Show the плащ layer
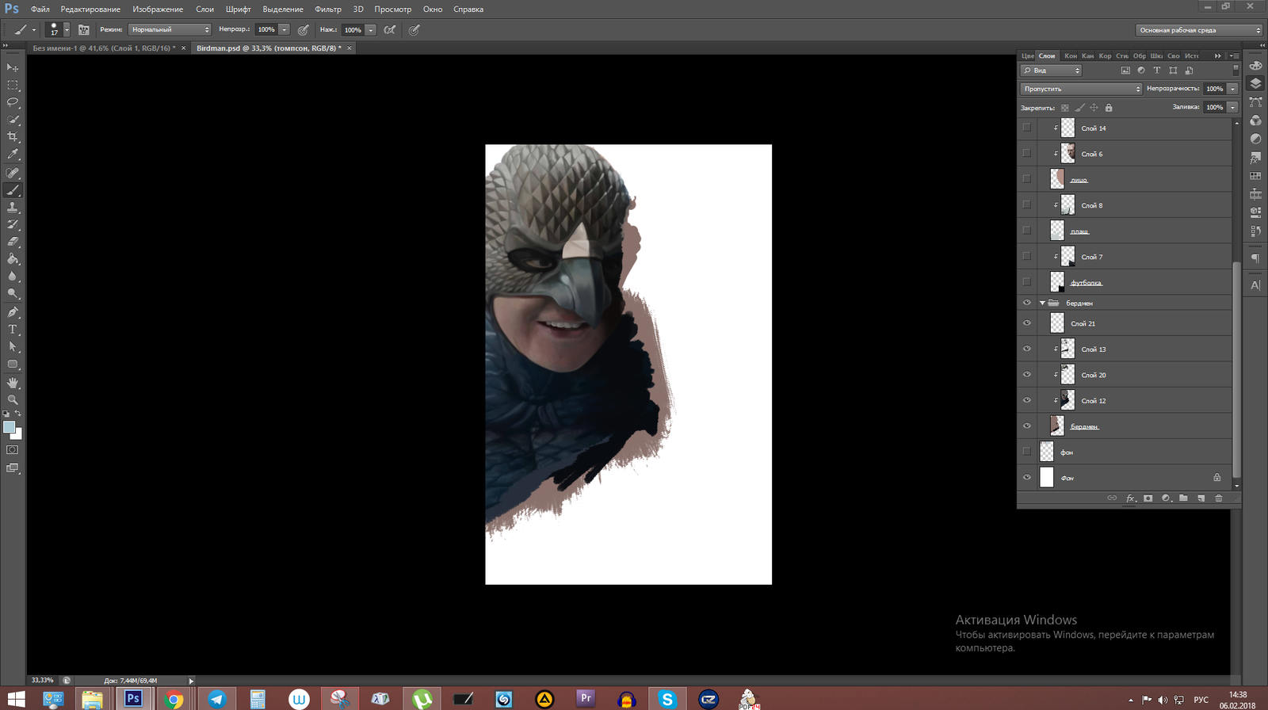 [1027, 231]
